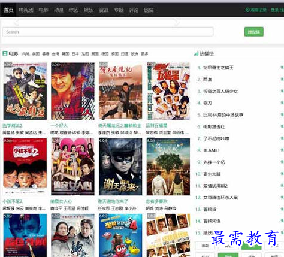This screenshot has width=284, height=257.
Task: Open the 谢天谢地你来了 movie poster
Action: tap(120, 167)
